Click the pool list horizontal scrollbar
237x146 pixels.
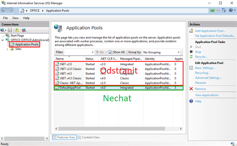(112, 129)
